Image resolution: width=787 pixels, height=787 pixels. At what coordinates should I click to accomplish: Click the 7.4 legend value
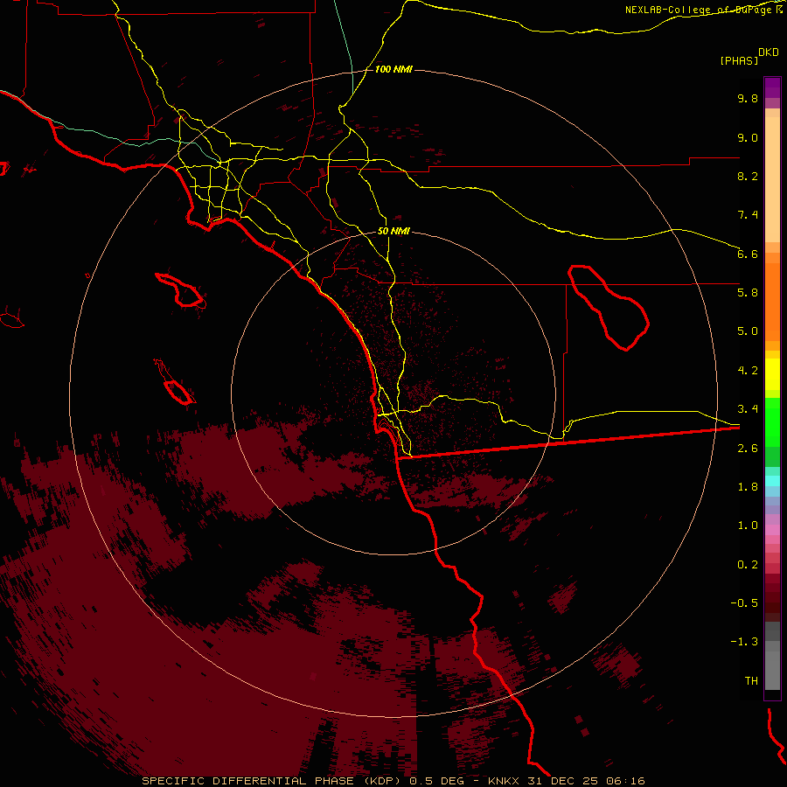click(x=748, y=215)
